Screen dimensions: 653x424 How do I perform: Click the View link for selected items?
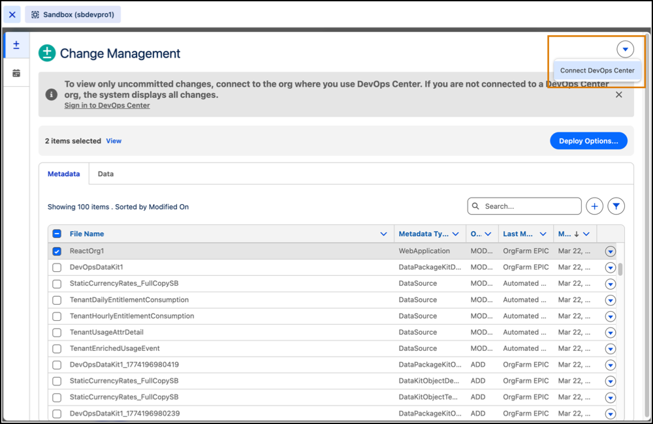click(114, 141)
